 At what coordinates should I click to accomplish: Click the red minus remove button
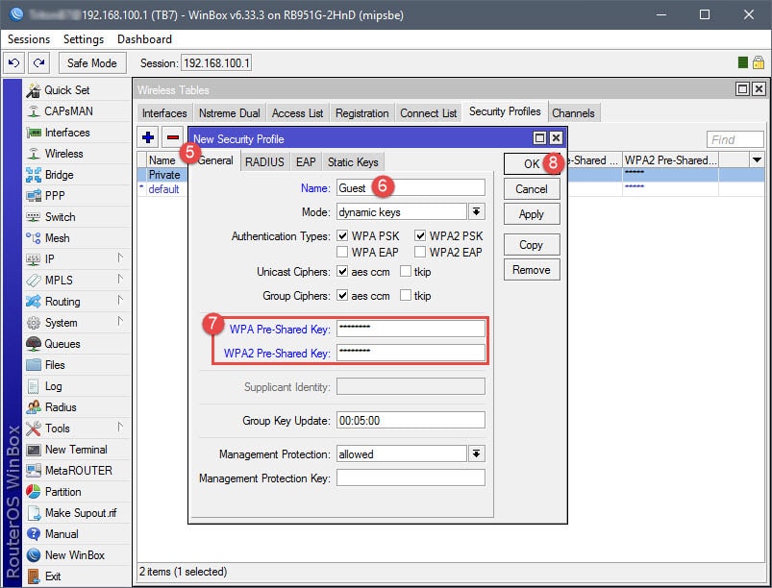pos(173,137)
